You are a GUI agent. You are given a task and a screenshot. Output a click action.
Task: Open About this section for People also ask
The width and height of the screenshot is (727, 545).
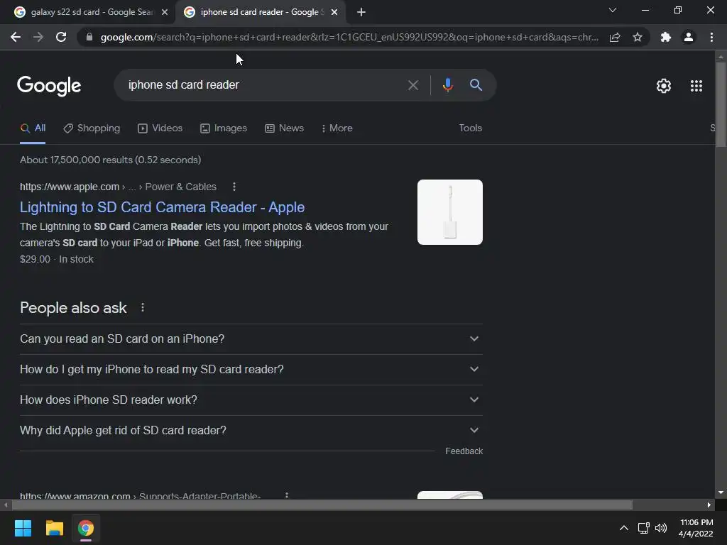click(x=143, y=307)
